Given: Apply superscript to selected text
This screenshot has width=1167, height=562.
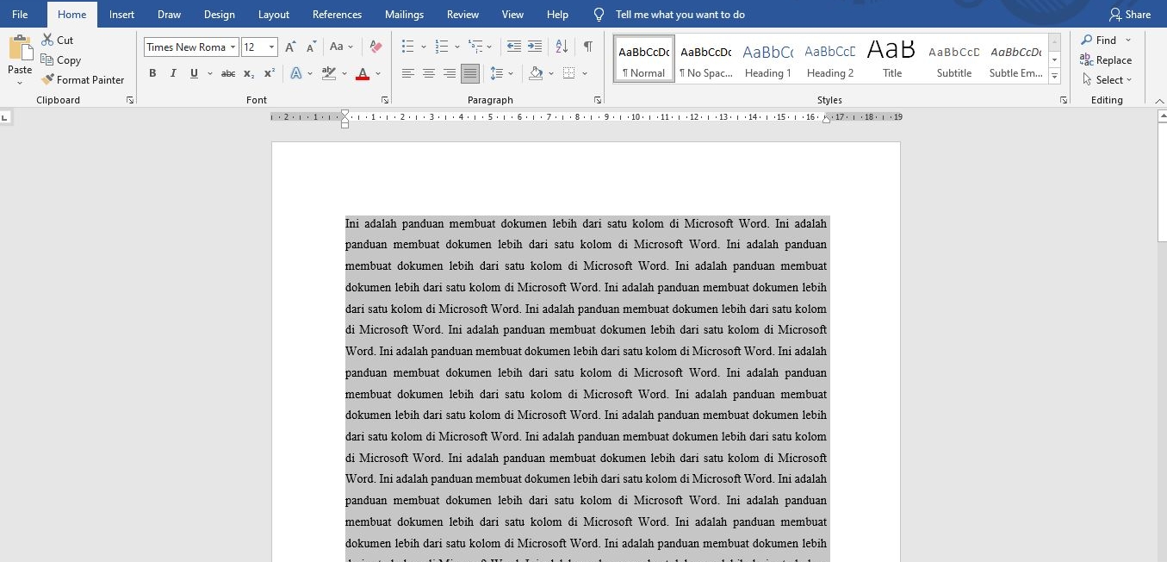Looking at the screenshot, I should coord(268,73).
